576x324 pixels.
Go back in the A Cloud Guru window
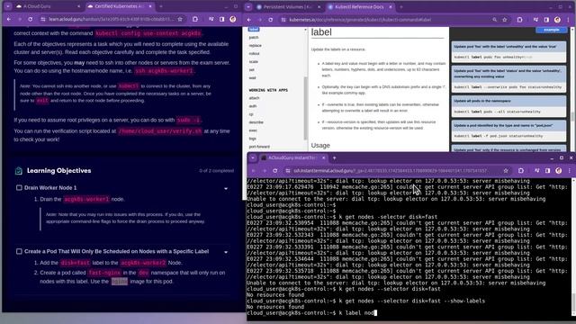(9, 19)
